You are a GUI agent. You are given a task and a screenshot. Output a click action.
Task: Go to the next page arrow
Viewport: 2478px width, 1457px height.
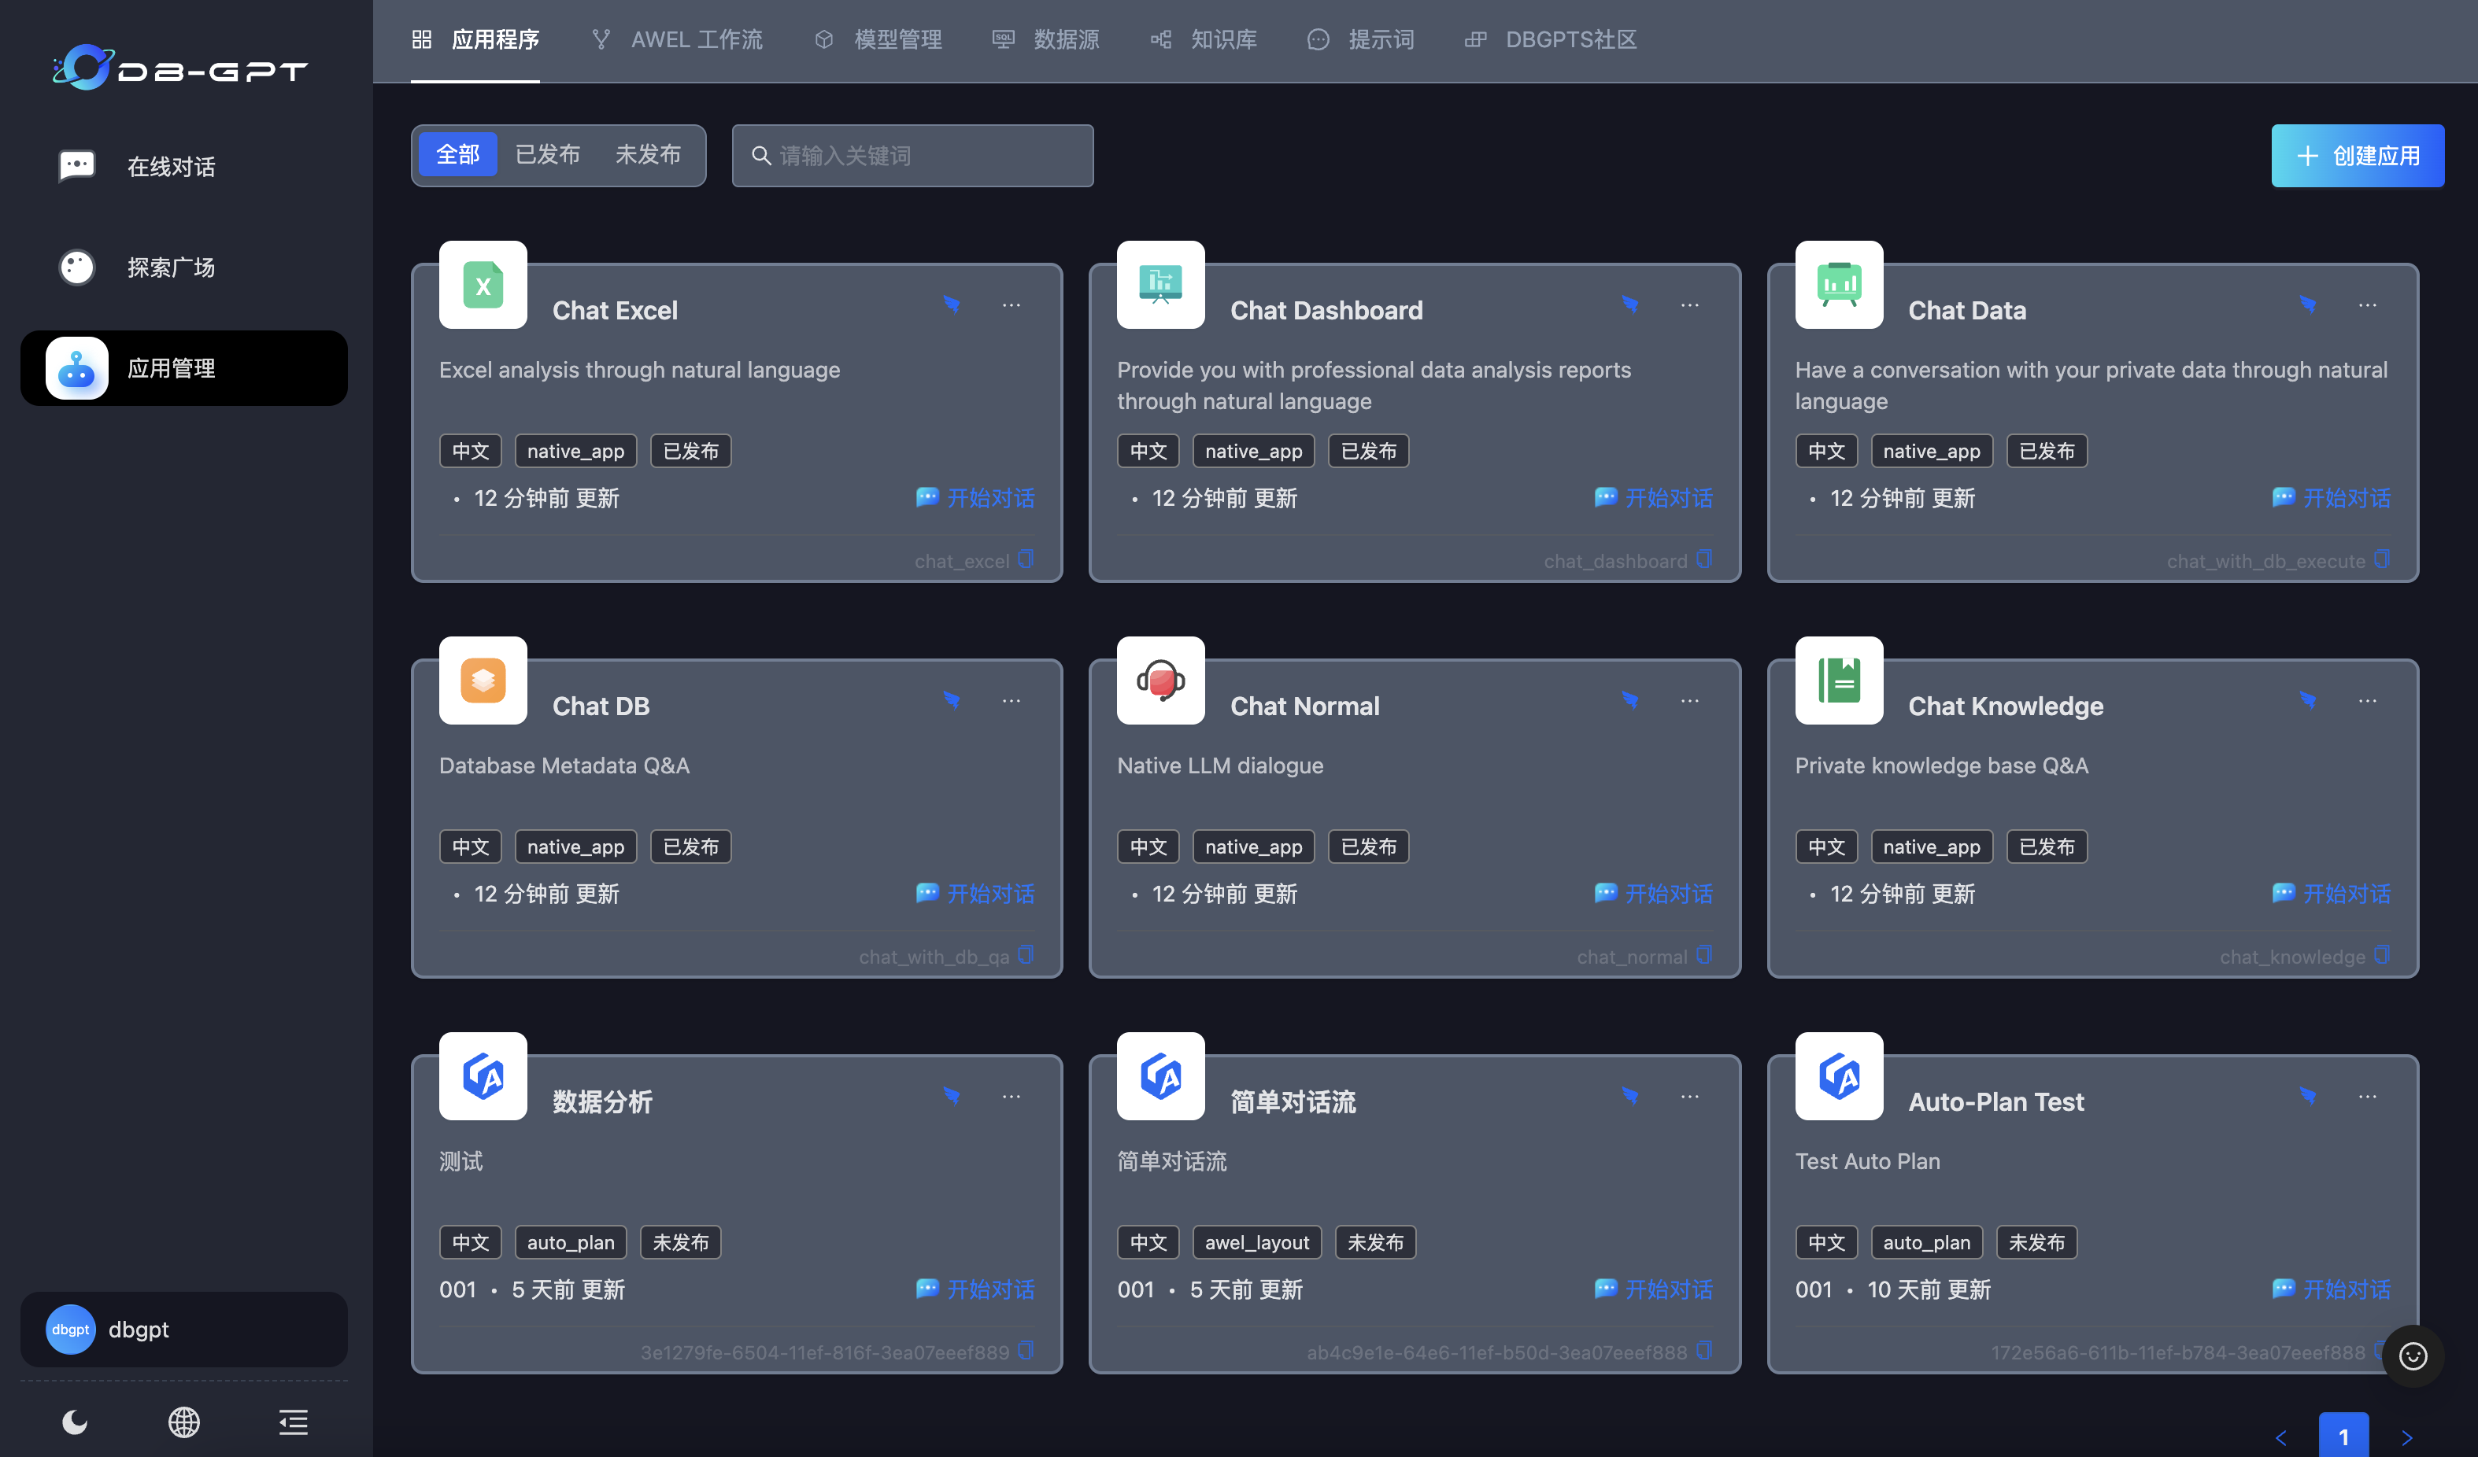[x=2406, y=1437]
